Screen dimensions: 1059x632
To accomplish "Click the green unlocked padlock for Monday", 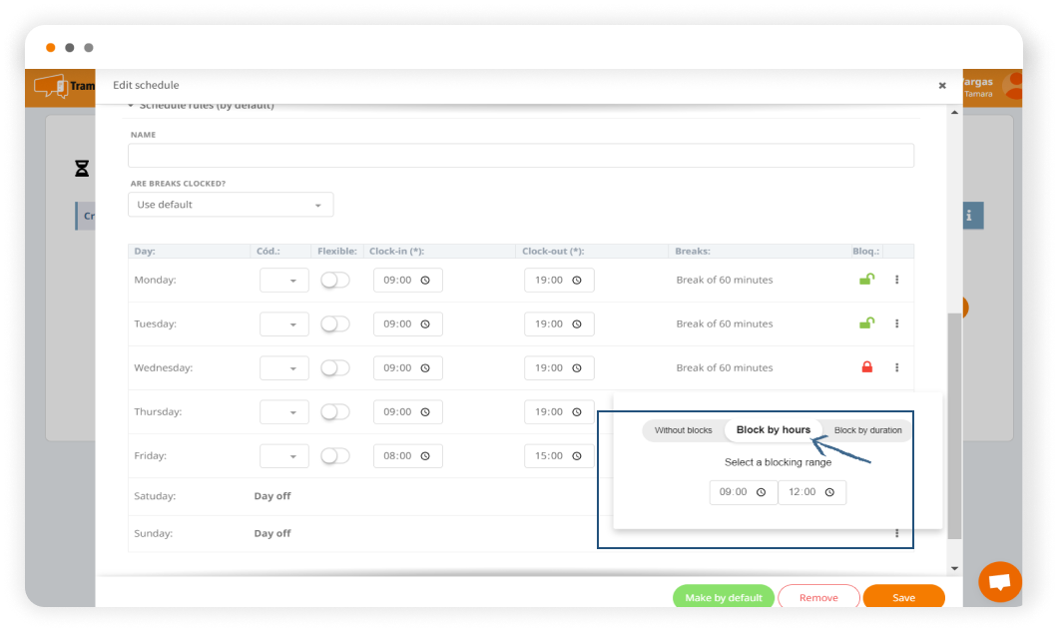I will click(866, 280).
